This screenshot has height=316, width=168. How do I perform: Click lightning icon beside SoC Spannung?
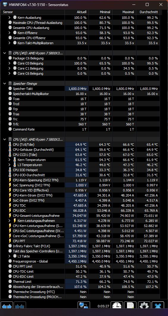click(10, 185)
